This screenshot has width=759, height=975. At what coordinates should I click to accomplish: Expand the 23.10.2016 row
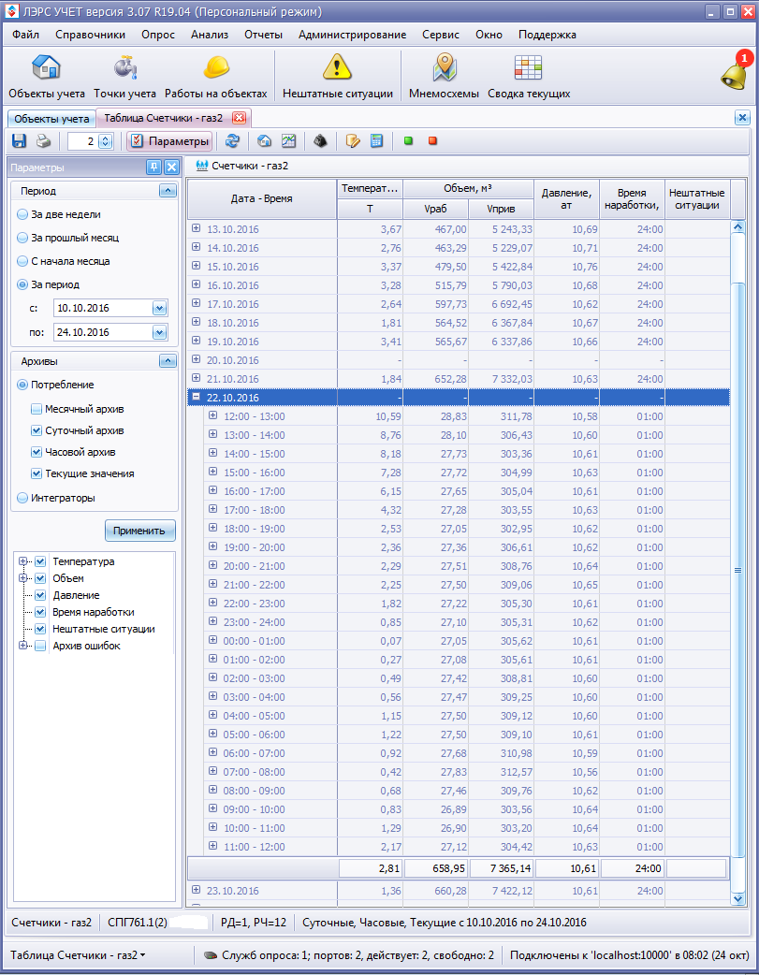coord(196,890)
